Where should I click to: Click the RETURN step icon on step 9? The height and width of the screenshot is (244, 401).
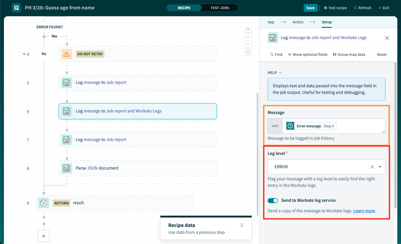(44, 203)
